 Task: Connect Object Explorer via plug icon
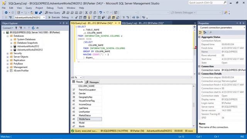coord(16,28)
